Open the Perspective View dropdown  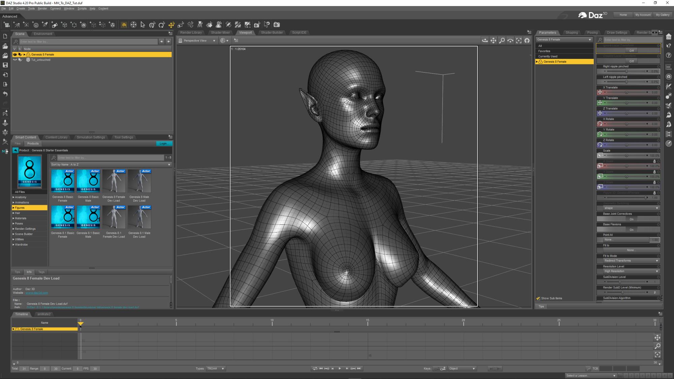pos(197,40)
